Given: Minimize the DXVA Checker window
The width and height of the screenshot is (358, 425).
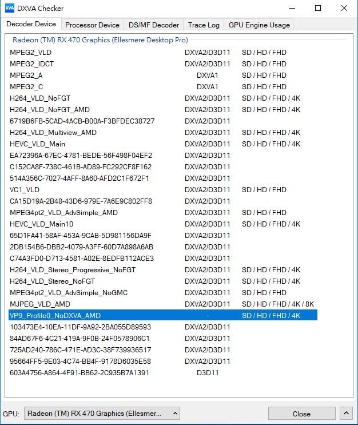Looking at the screenshot, I should [292, 8].
